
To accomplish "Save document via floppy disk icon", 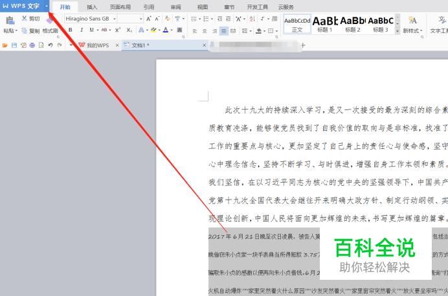I will pos(14,45).
